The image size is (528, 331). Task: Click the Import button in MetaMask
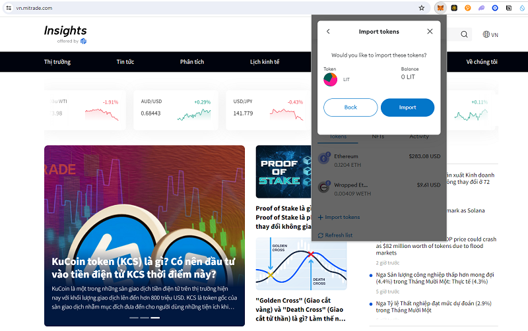[x=407, y=107]
